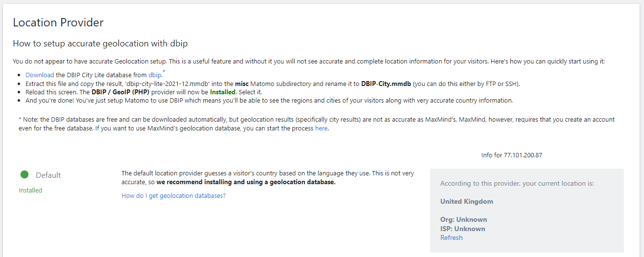Open 'How do I get geolocation databases?'
The height and width of the screenshot is (257, 644).
[173, 195]
